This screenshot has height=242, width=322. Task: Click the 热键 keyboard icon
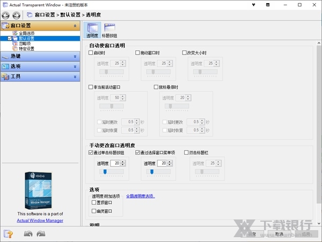click(5, 57)
